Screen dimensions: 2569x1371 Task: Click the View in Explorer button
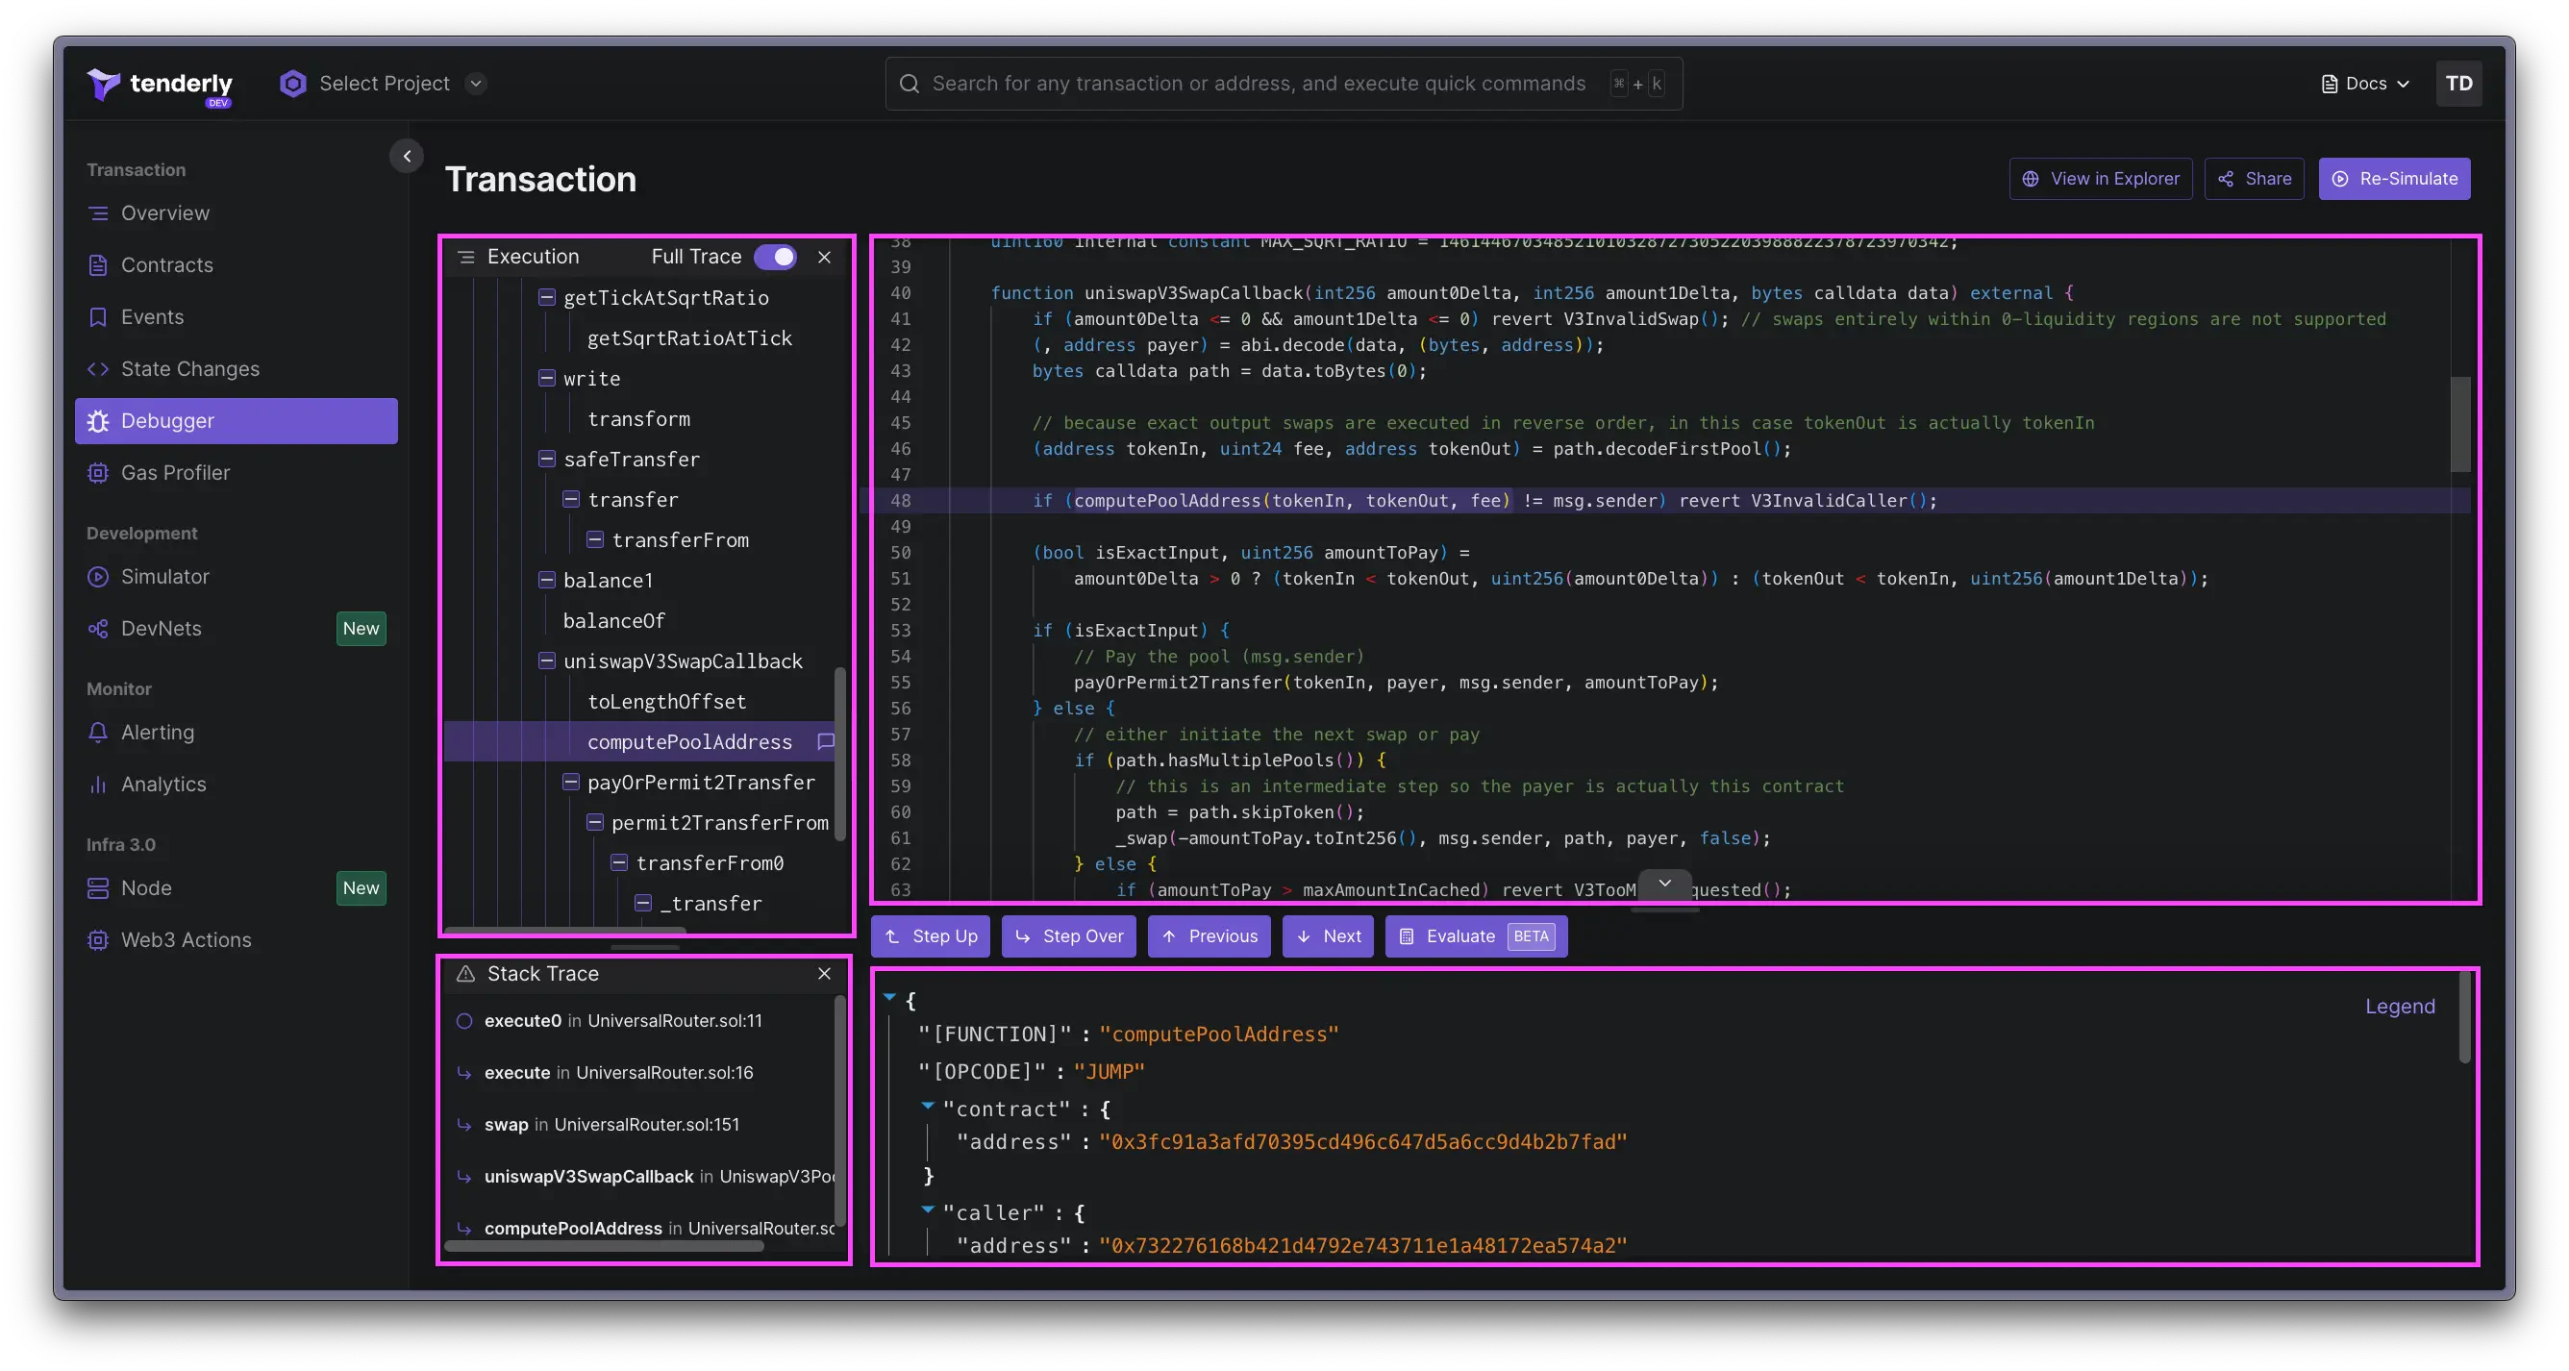(2100, 179)
